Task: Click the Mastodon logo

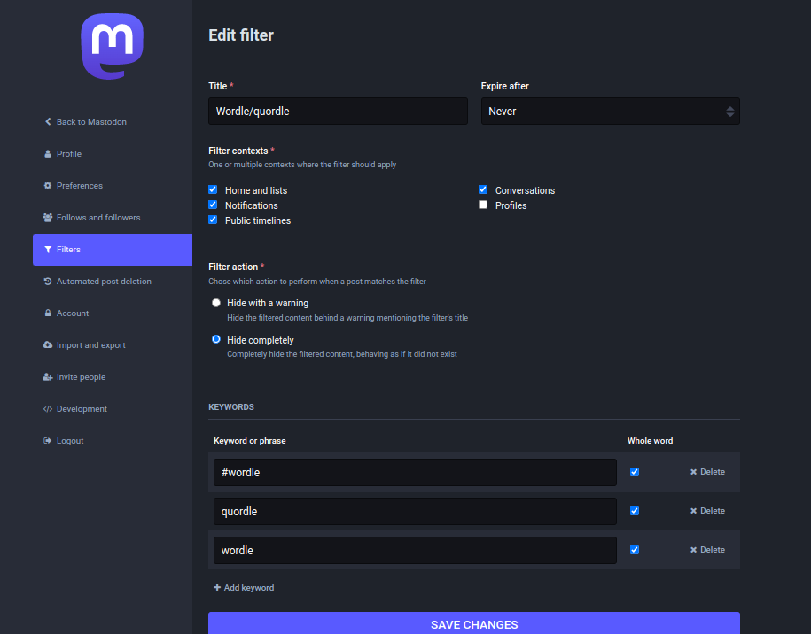Action: [x=113, y=47]
